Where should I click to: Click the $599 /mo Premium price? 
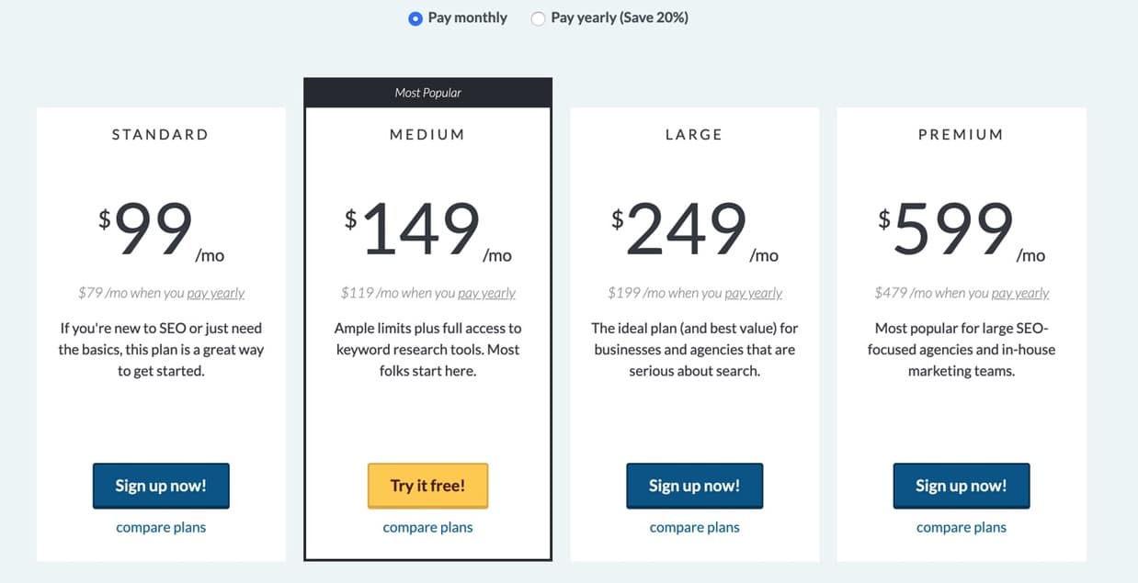coord(962,230)
